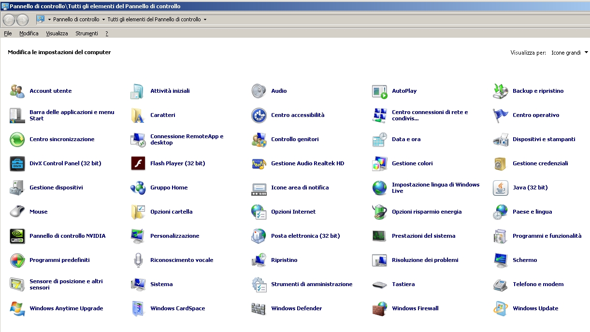Expand dropdown arrow after Pannello di controllo breadcrumb
The height and width of the screenshot is (332, 590).
pyautogui.click(x=103, y=20)
